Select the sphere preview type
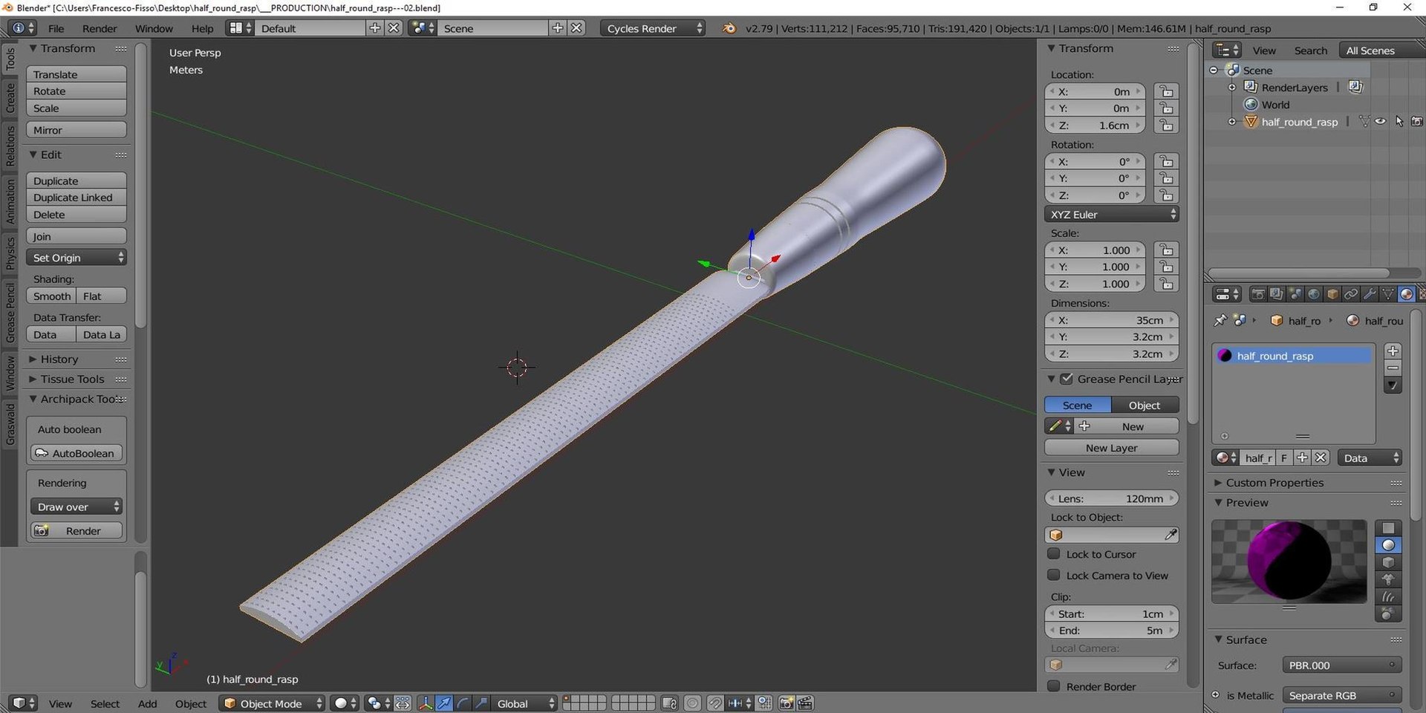Viewport: 1426px width, 713px height. [x=1388, y=545]
